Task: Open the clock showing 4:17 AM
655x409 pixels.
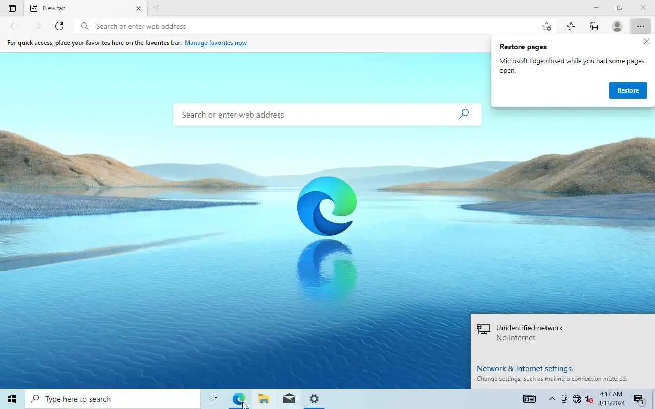Action: coord(611,399)
